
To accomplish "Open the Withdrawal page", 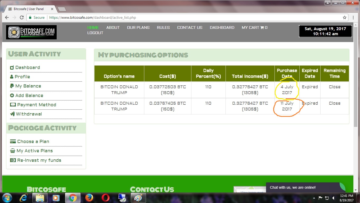I will [x=26, y=114].
